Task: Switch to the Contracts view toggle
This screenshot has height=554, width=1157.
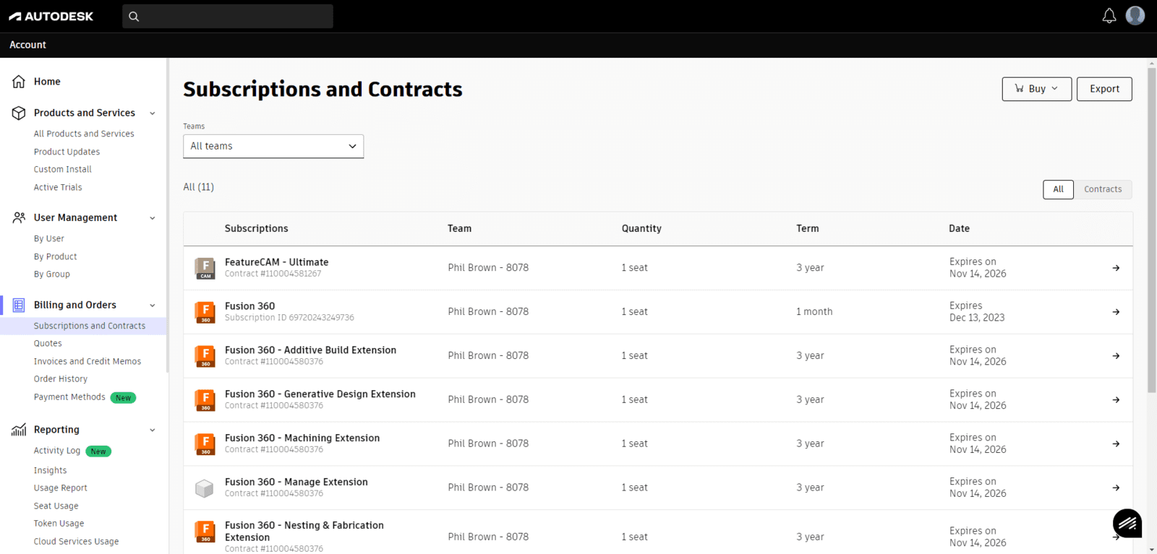Action: pyautogui.click(x=1102, y=189)
